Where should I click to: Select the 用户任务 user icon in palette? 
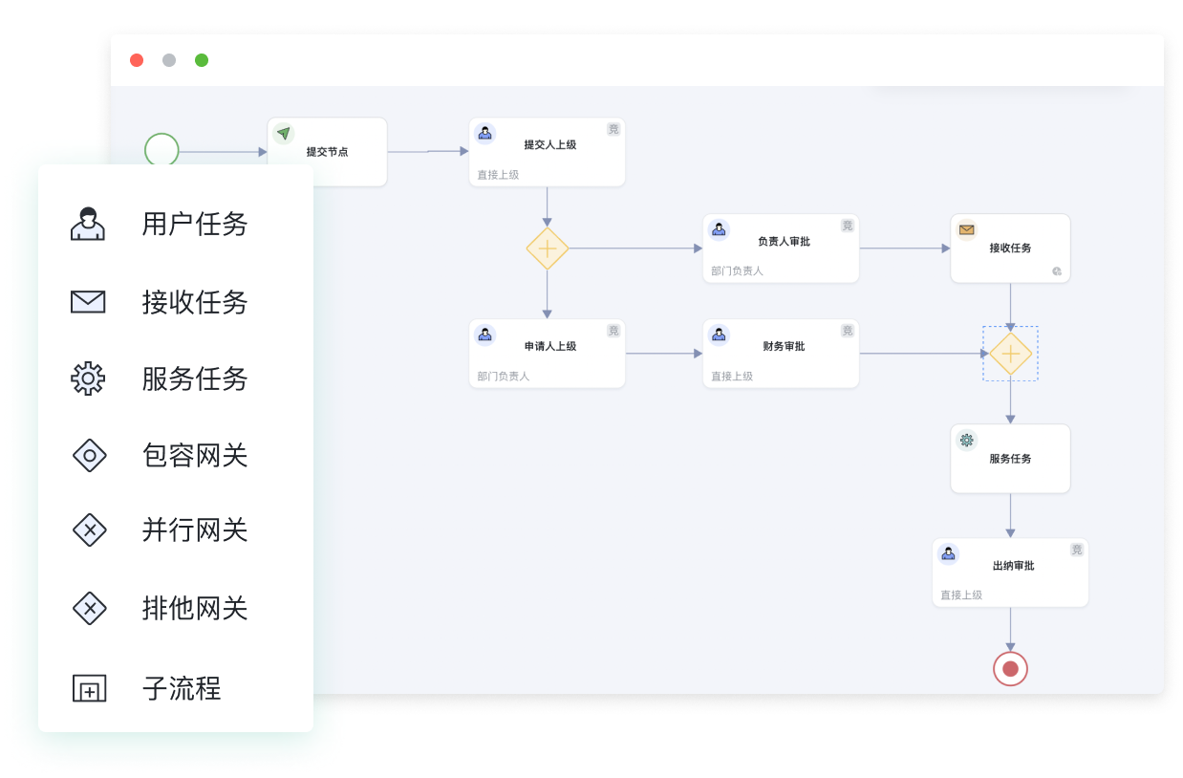coord(88,224)
